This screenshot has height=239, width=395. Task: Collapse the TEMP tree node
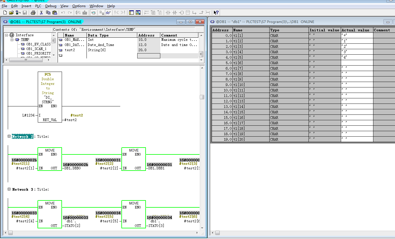(12, 40)
